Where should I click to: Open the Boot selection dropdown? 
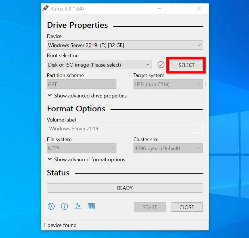pos(99,65)
